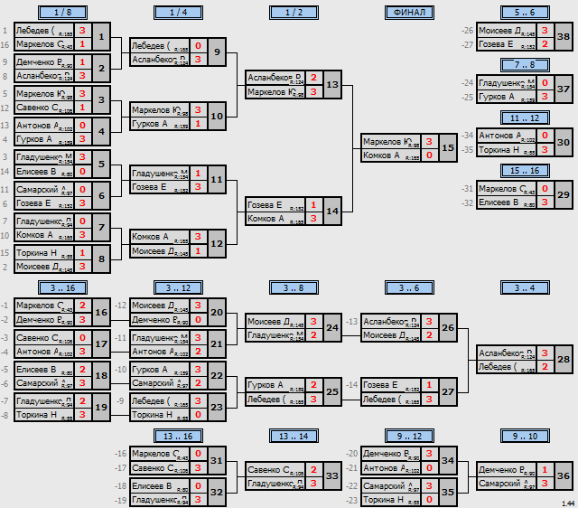Click the "1 / 2" round header
This screenshot has width=578, height=508.
tap(294, 13)
